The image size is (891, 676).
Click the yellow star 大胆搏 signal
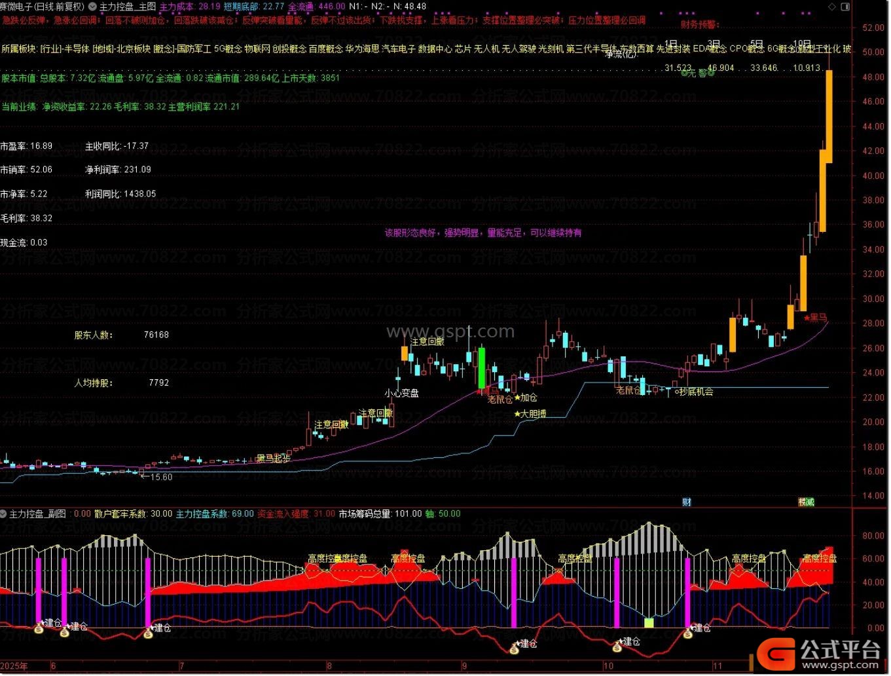pyautogui.click(x=530, y=414)
